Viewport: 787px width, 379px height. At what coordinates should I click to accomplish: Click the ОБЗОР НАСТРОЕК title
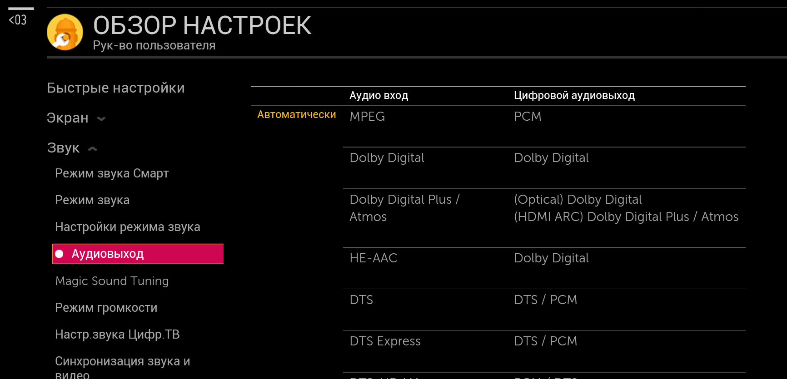pos(202,25)
